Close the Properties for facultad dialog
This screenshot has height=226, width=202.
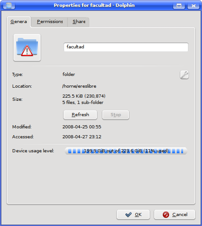pos(193,5)
